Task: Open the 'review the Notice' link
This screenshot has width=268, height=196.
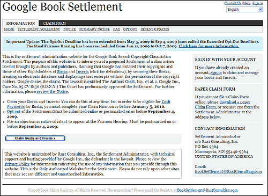Action: [x=53, y=92]
